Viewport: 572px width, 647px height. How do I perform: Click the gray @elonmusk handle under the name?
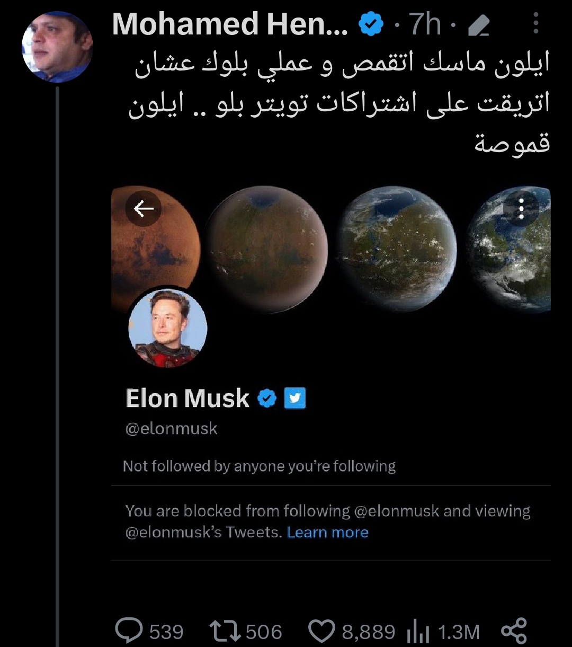[x=171, y=428]
